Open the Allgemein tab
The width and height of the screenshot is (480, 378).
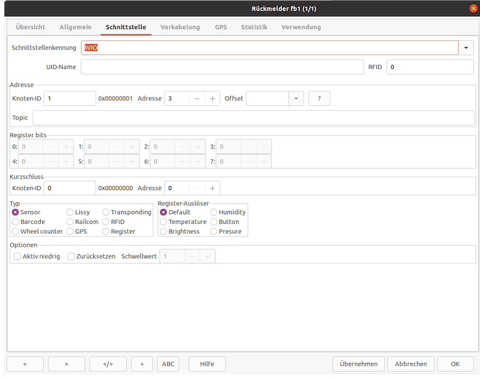click(x=75, y=27)
